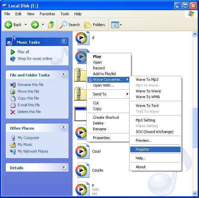
Task: Click the green Back arrow icon
Action: [x=8, y=25]
